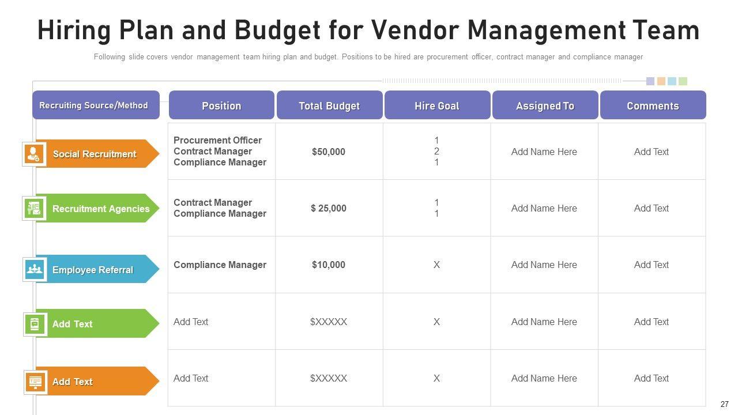Click the Recruiting Source/Method header label

(x=93, y=105)
